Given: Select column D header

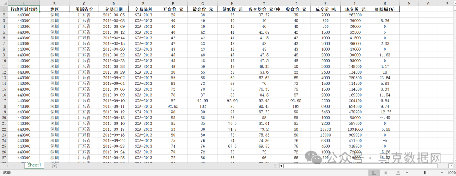Looking at the screenshot, I should tap(114, 3).
